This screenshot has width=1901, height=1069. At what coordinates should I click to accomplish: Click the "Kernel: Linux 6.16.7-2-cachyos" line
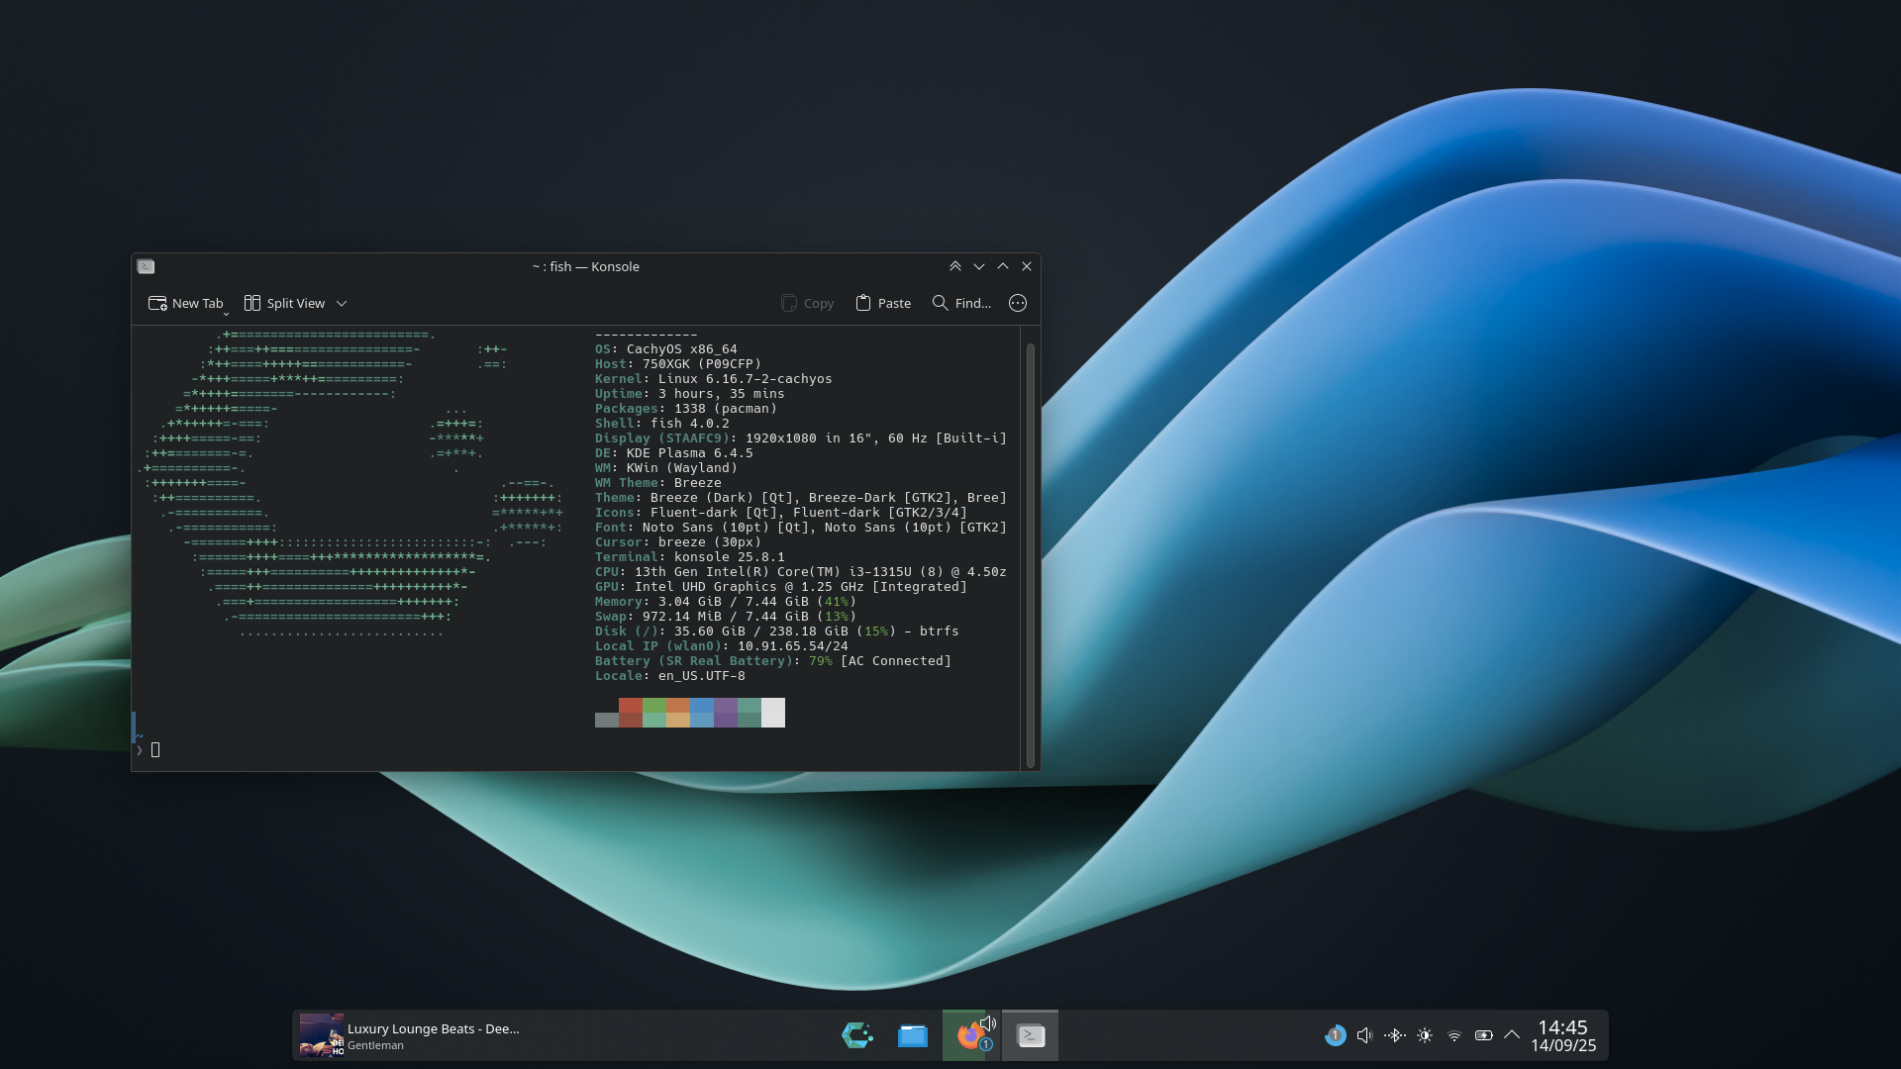click(714, 379)
